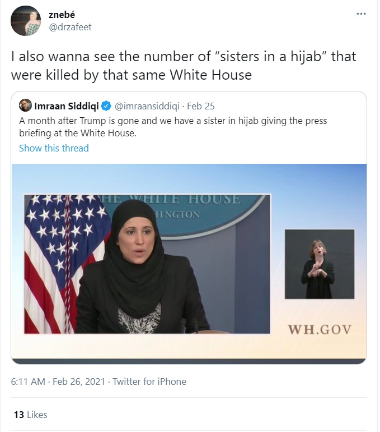
Task: Open the znebé display name
Action: [62, 15]
